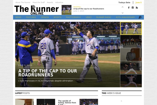Click the ticker baseball thumbnail
The height and width of the screenshot is (105, 157).
tap(66, 10)
